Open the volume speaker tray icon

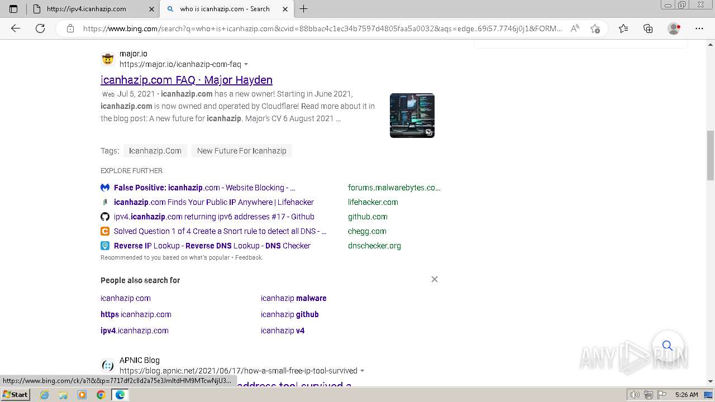pyautogui.click(x=636, y=395)
